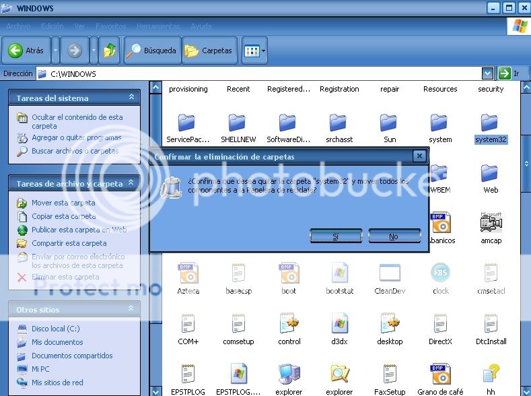Select the explorer application icon

(x=289, y=374)
